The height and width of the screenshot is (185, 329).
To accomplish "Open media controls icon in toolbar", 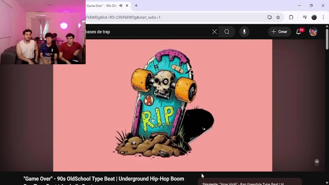I will tap(305, 17).
